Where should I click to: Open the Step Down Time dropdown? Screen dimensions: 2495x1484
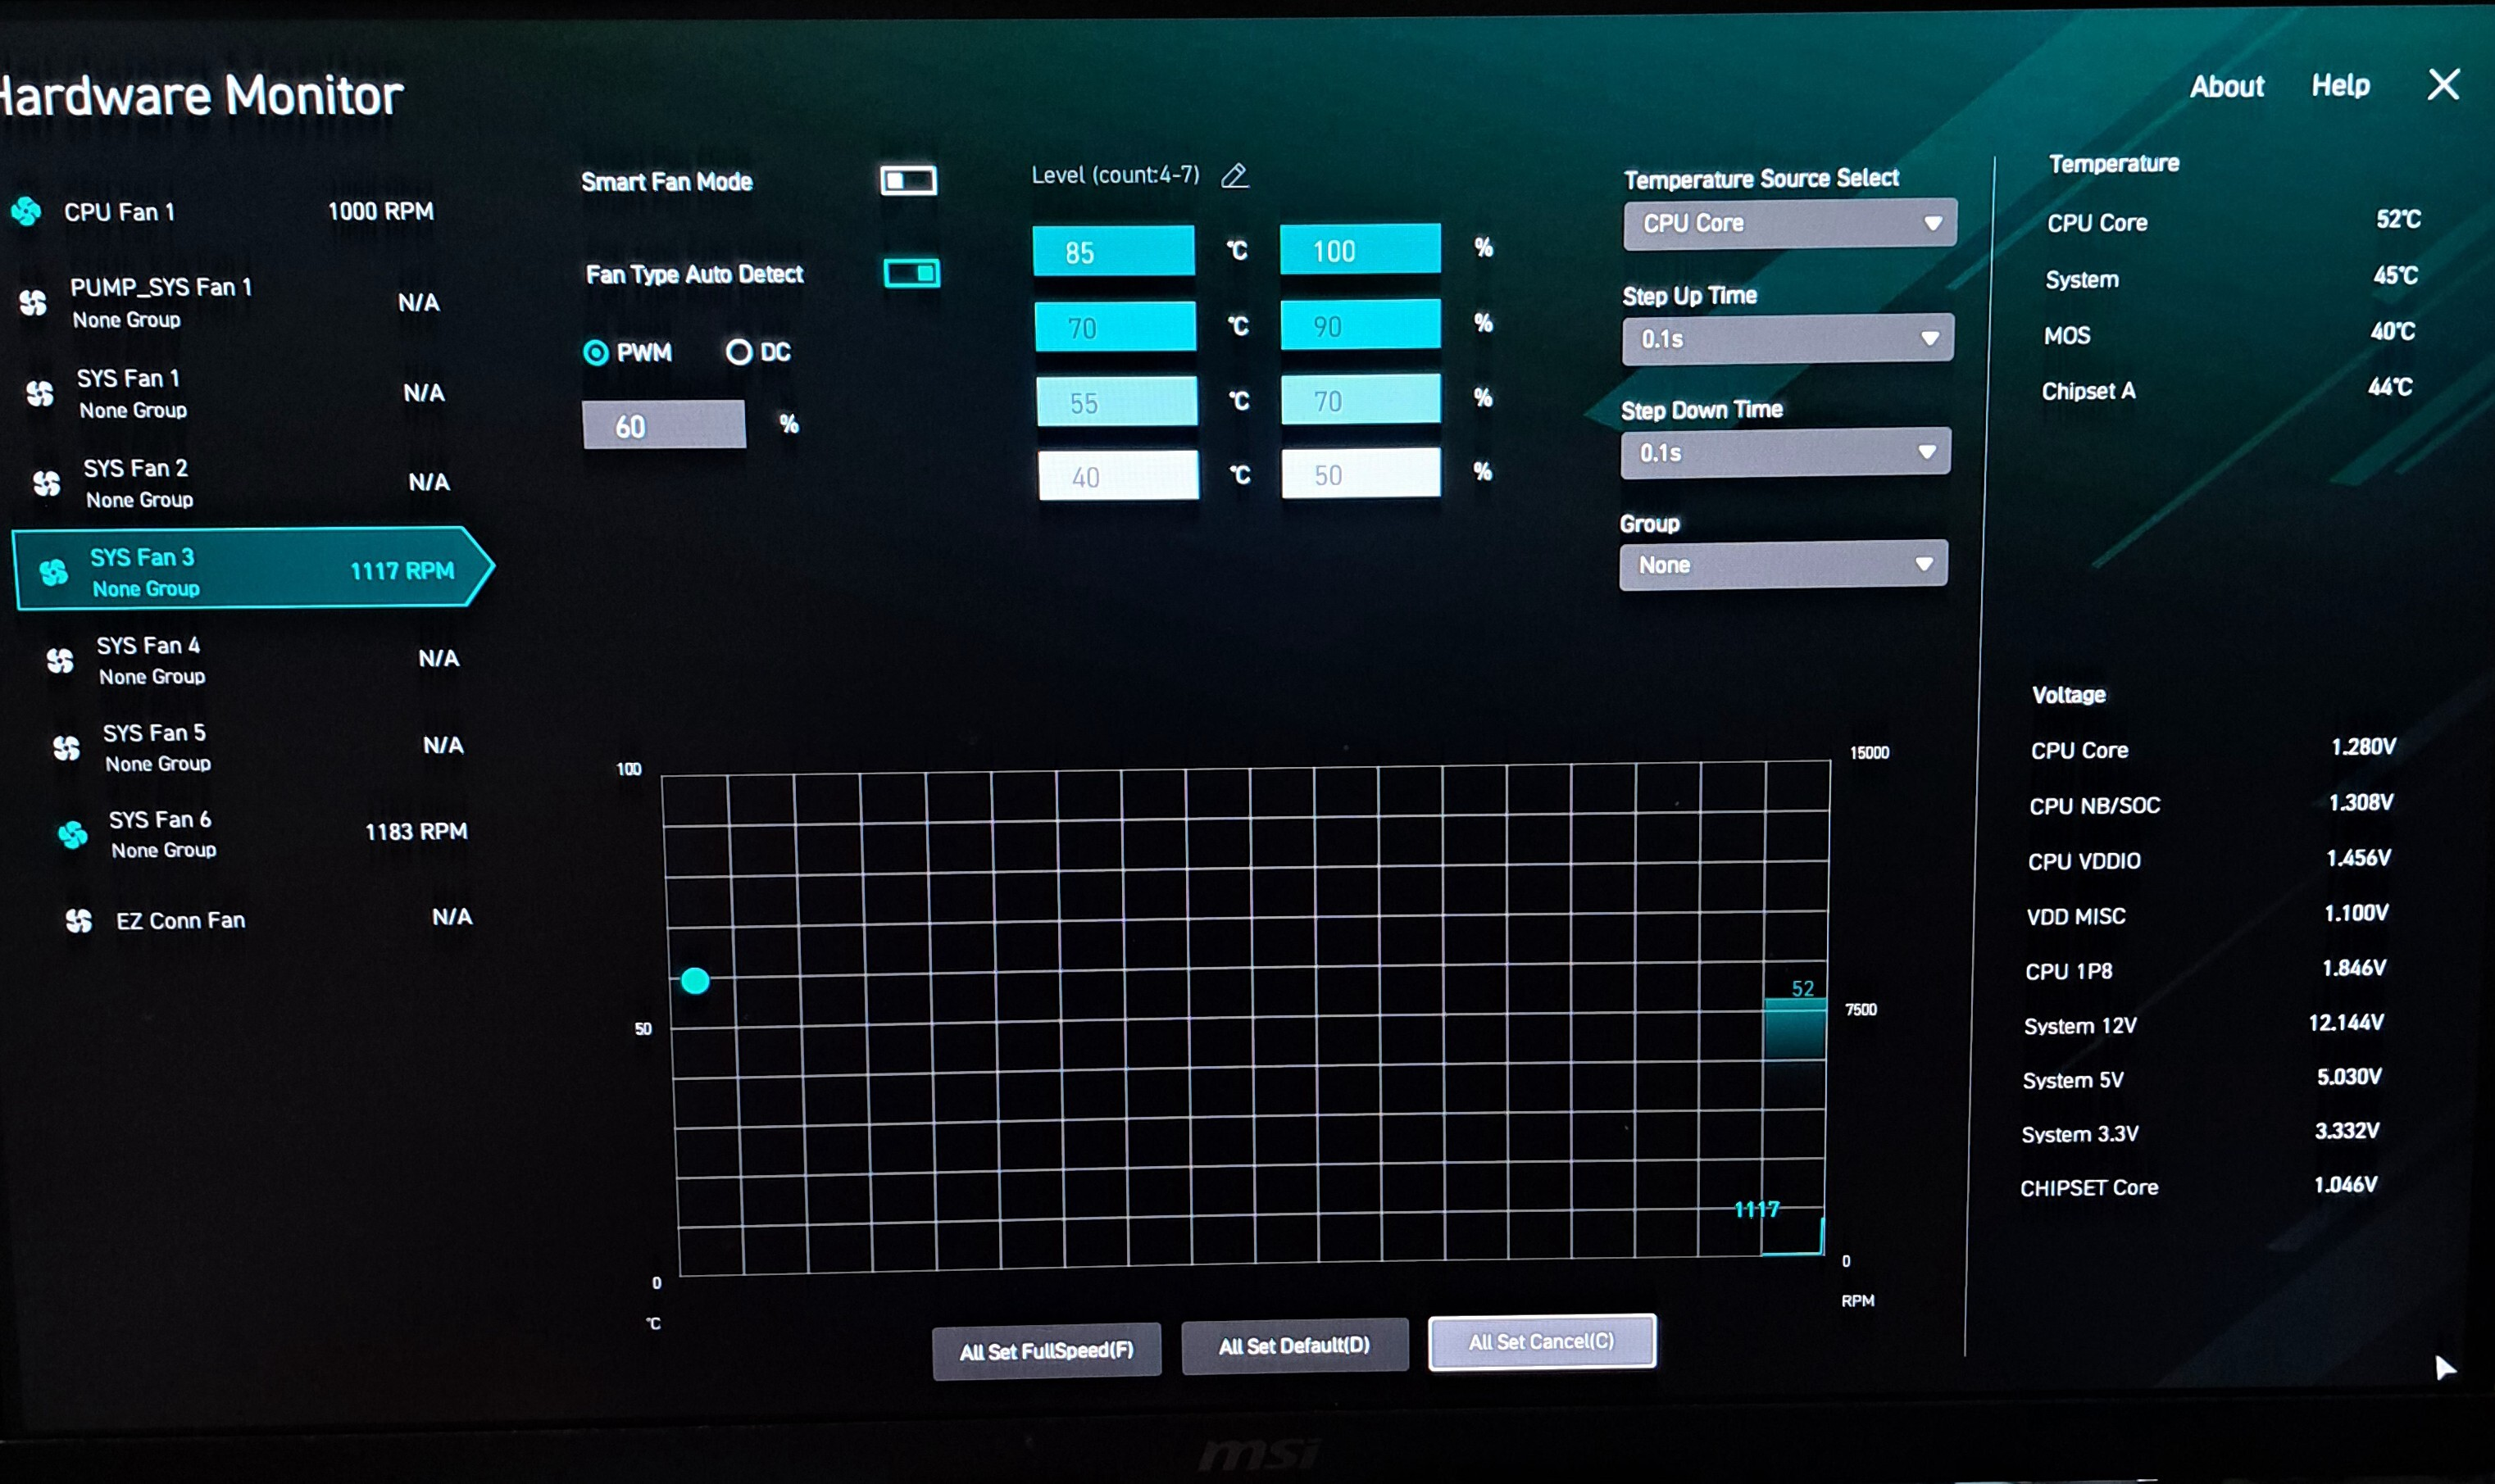[x=1786, y=453]
